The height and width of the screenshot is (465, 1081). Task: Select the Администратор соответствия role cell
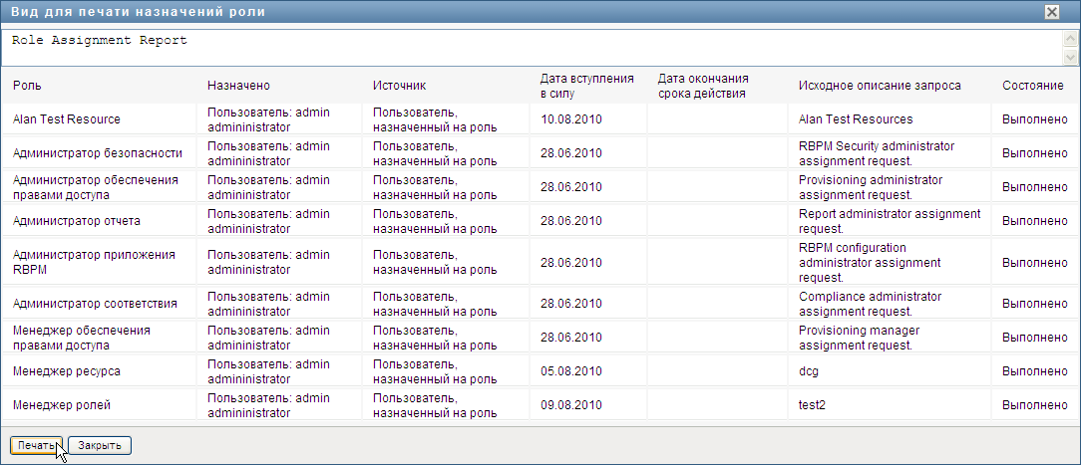(x=95, y=304)
